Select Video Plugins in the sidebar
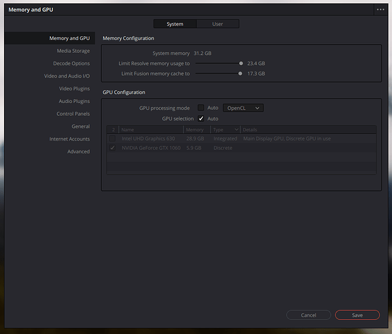392x334 pixels. coord(74,88)
